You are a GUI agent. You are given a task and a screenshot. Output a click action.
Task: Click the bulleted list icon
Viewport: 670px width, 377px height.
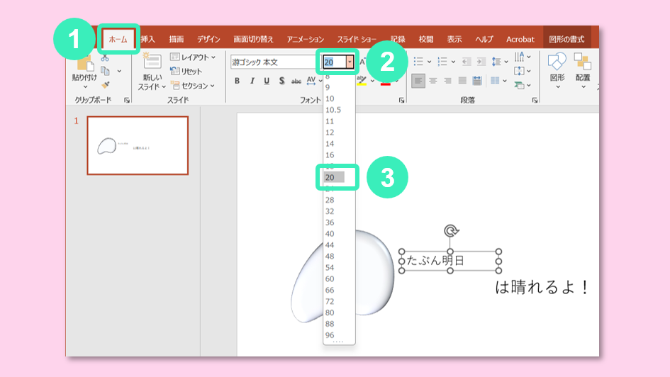[x=418, y=62]
